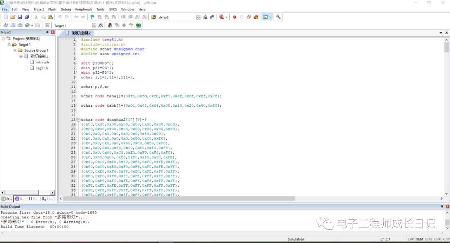Collapse the Target 1 tree node
Image resolution: width=450 pixels, height=243 pixels.
[x=9, y=45]
